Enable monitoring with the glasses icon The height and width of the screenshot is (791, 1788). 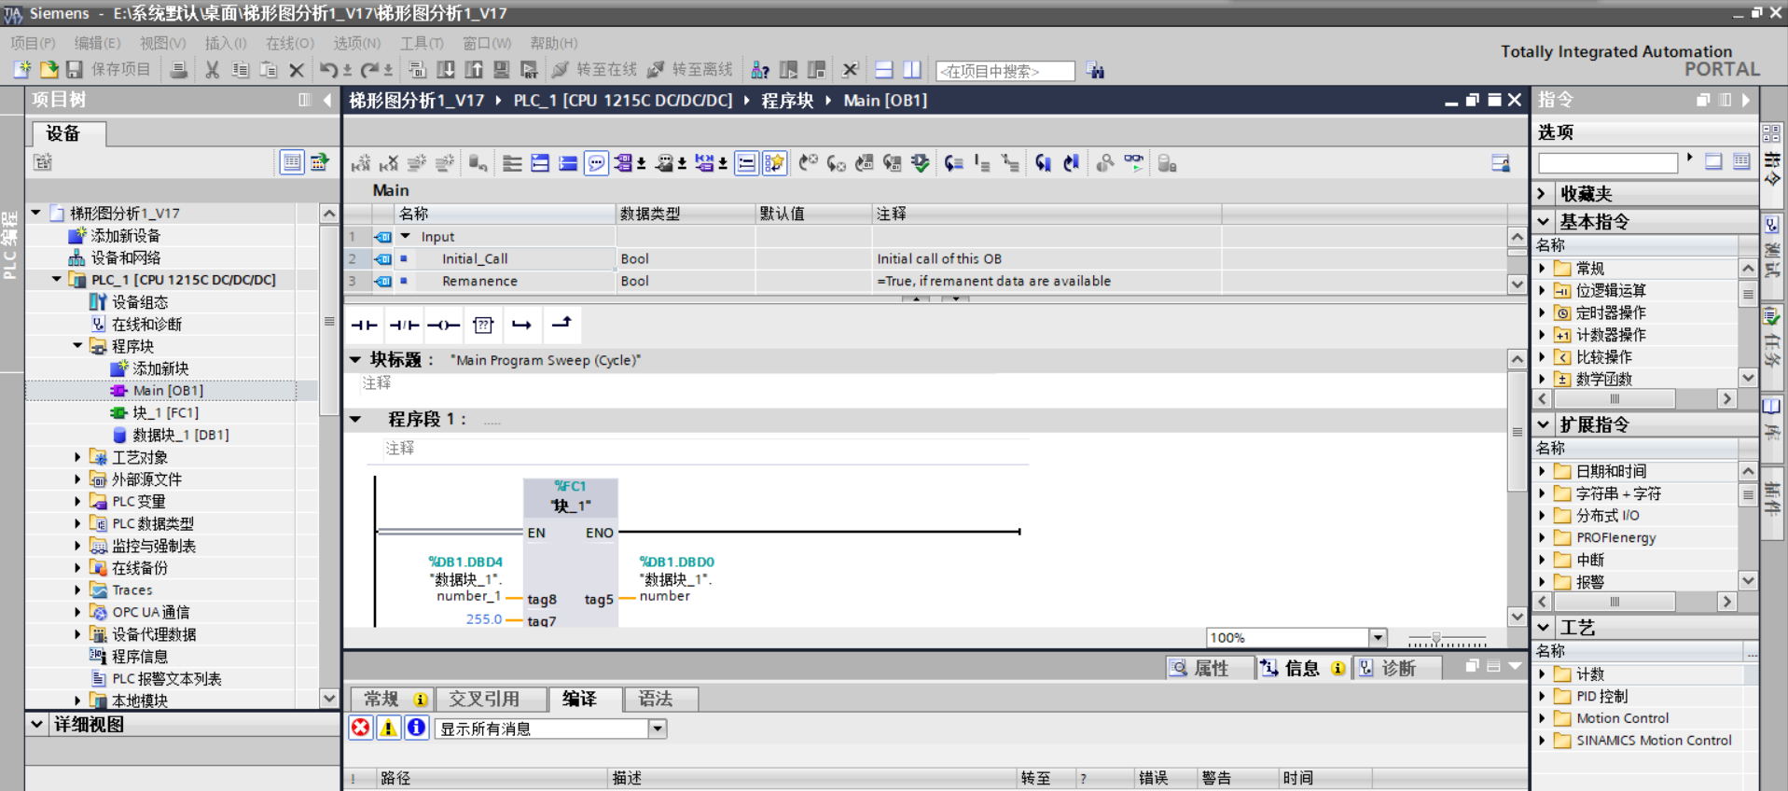click(x=1133, y=163)
